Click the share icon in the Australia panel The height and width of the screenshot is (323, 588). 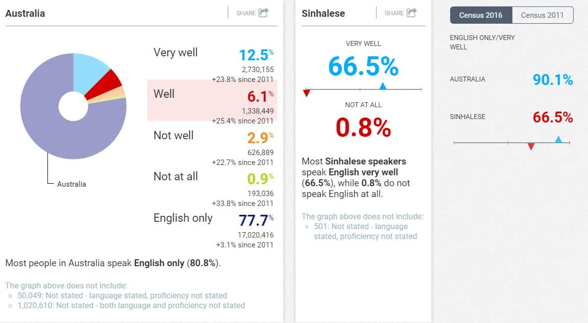(x=264, y=13)
